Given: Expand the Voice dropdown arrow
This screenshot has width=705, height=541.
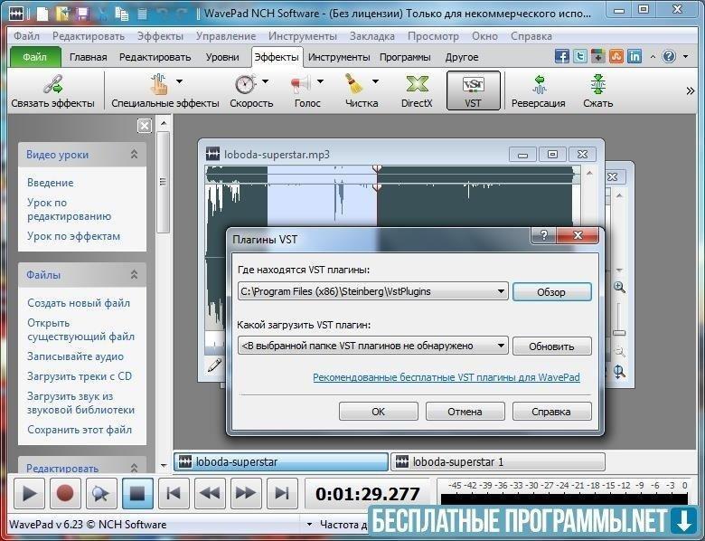Looking at the screenshot, I should point(320,81).
